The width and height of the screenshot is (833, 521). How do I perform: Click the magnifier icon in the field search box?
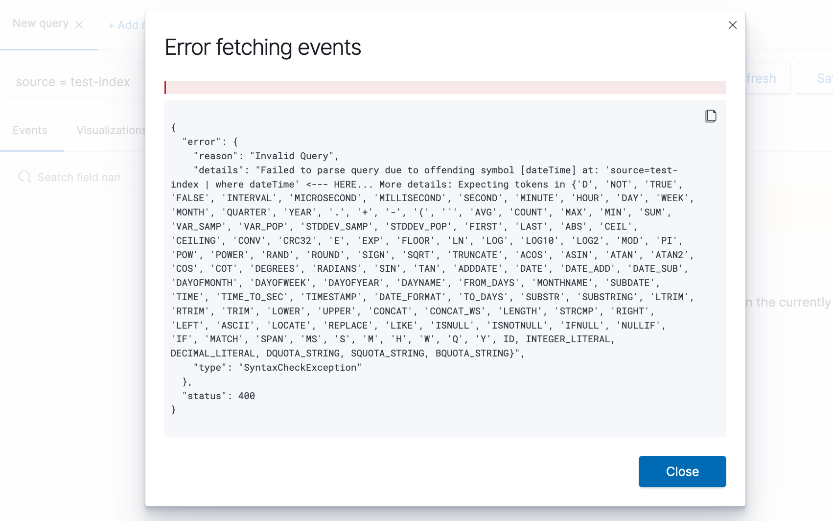25,177
